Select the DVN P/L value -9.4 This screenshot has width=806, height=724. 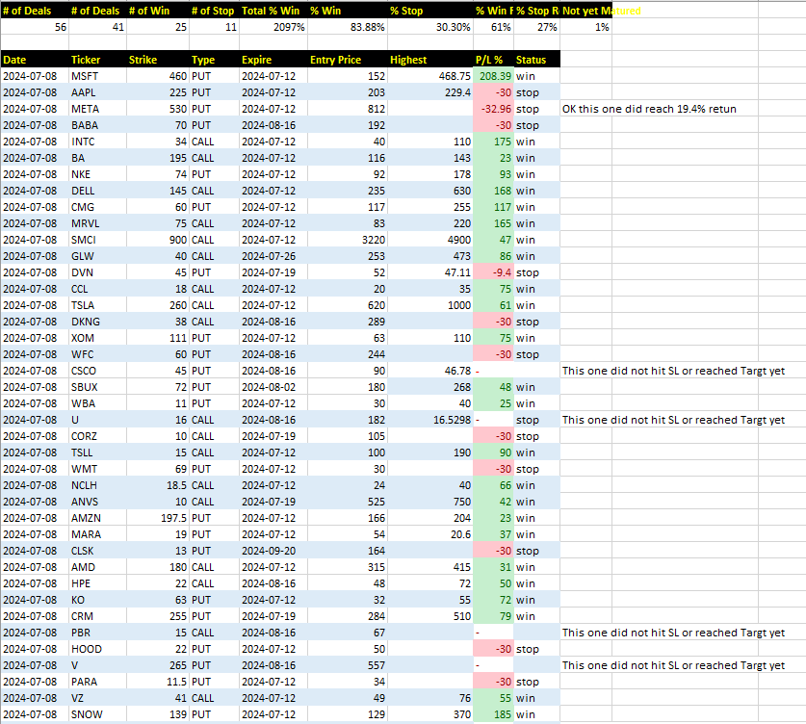click(493, 272)
